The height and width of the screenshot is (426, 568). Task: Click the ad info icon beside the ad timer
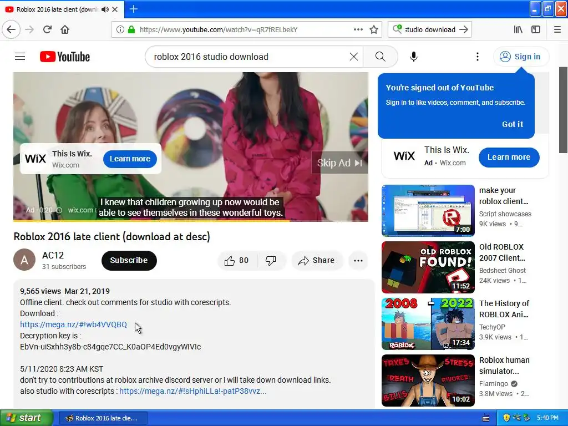tap(59, 210)
